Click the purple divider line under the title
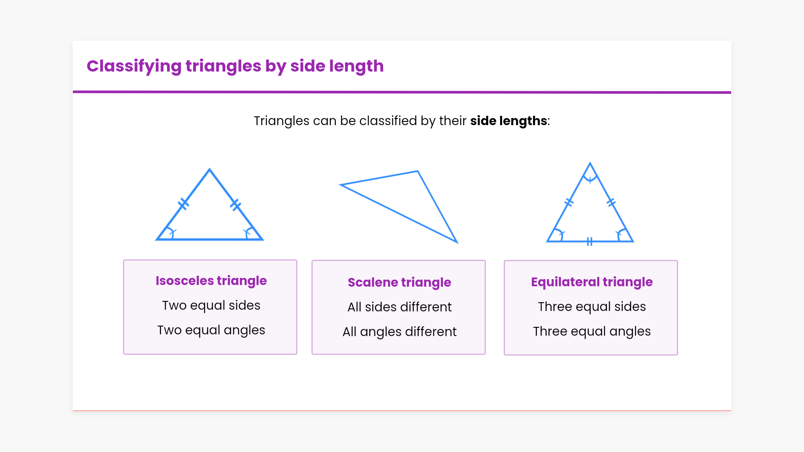The height and width of the screenshot is (452, 804). pos(402,92)
